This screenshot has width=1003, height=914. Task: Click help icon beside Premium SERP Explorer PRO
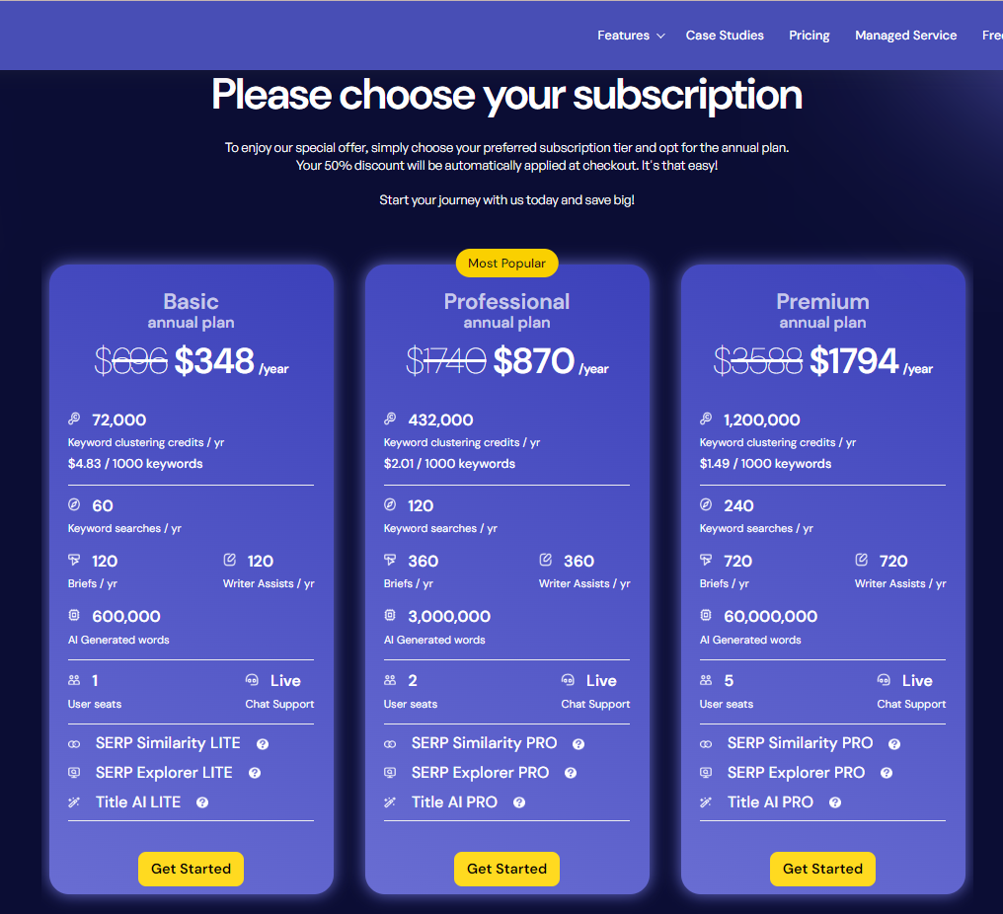[887, 774]
